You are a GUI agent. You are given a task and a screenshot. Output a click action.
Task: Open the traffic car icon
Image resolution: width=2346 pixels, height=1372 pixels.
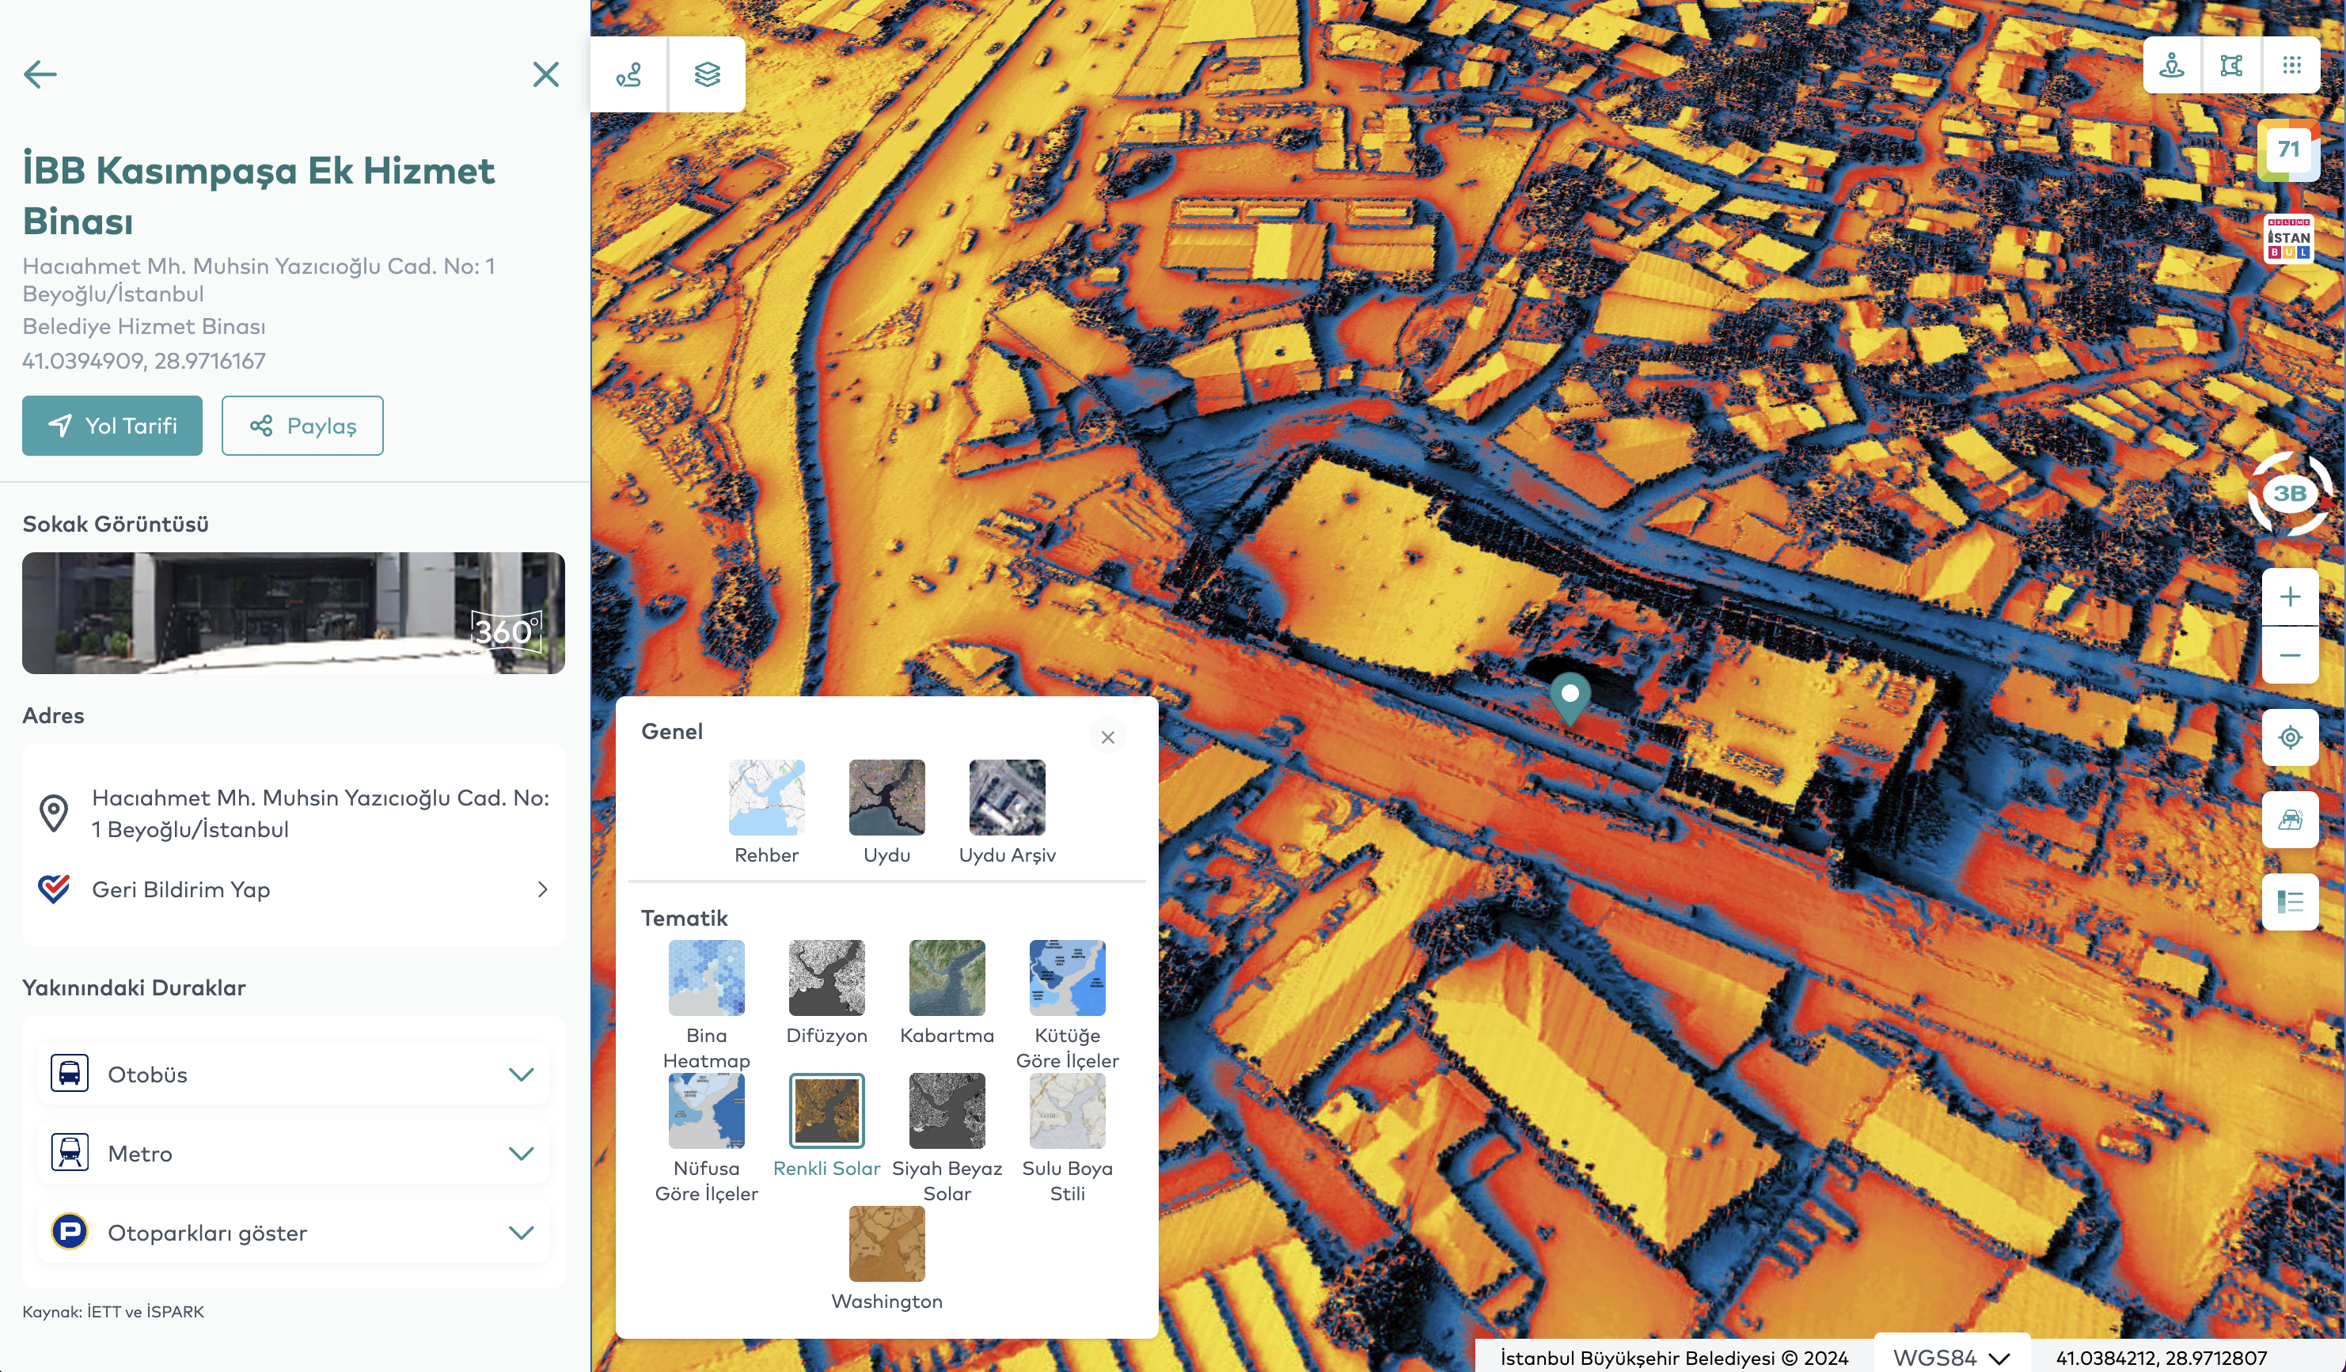click(x=2290, y=819)
